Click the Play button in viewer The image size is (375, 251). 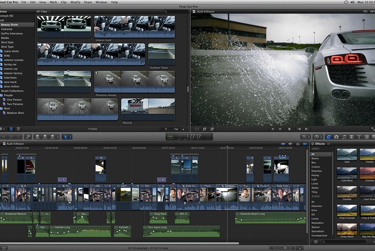[290, 129]
